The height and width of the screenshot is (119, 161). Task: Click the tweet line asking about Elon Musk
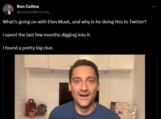click(x=75, y=22)
